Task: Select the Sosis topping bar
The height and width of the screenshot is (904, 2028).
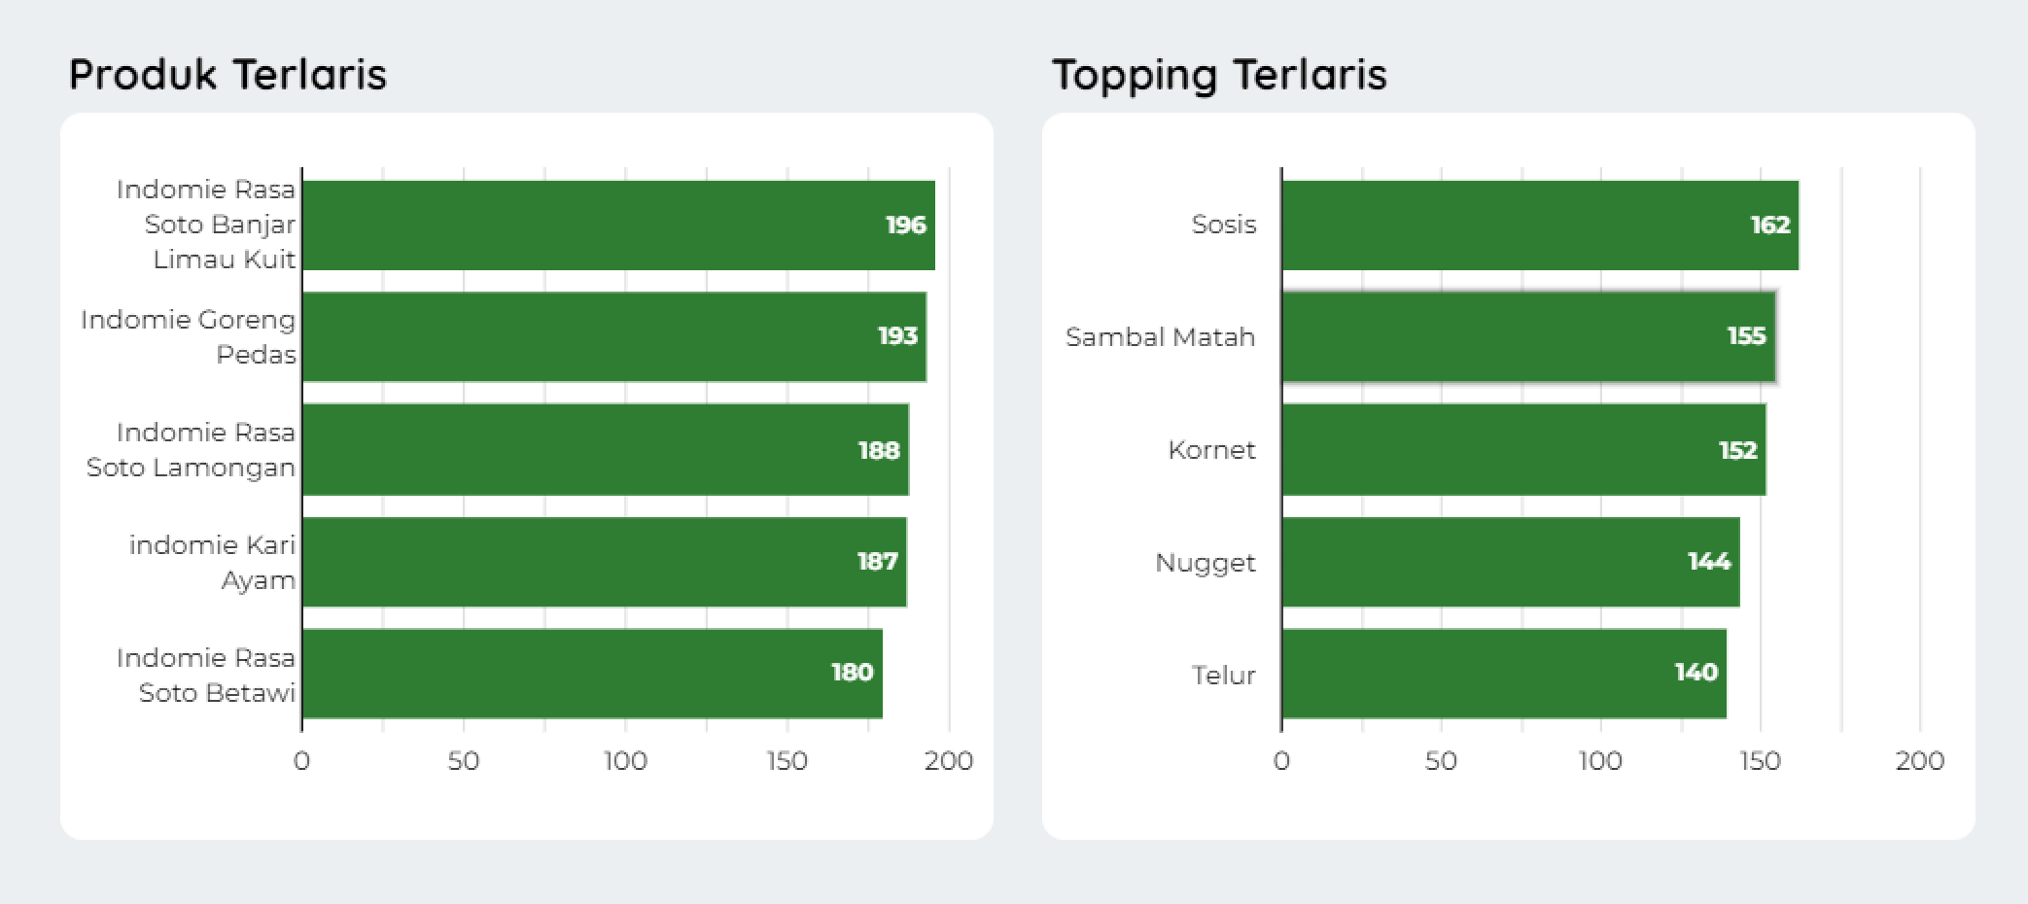Action: [x=1539, y=225]
